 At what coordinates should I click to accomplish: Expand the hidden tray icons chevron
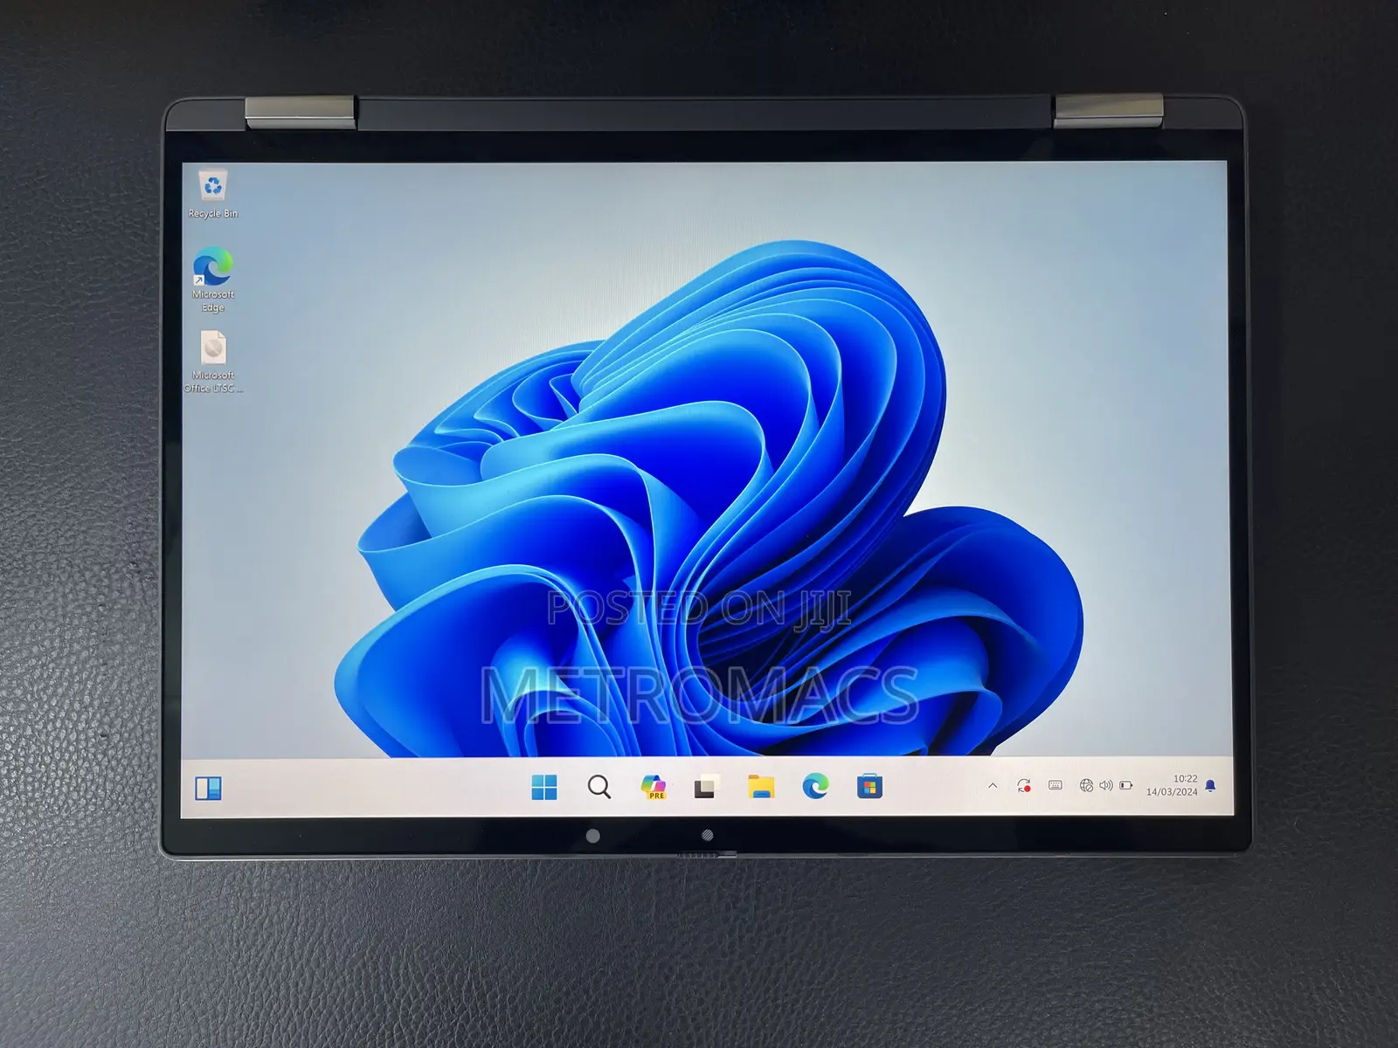pos(993,786)
